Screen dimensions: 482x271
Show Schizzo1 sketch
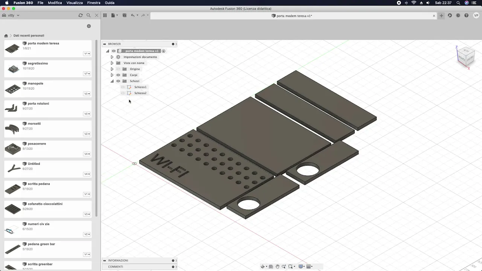[123, 87]
